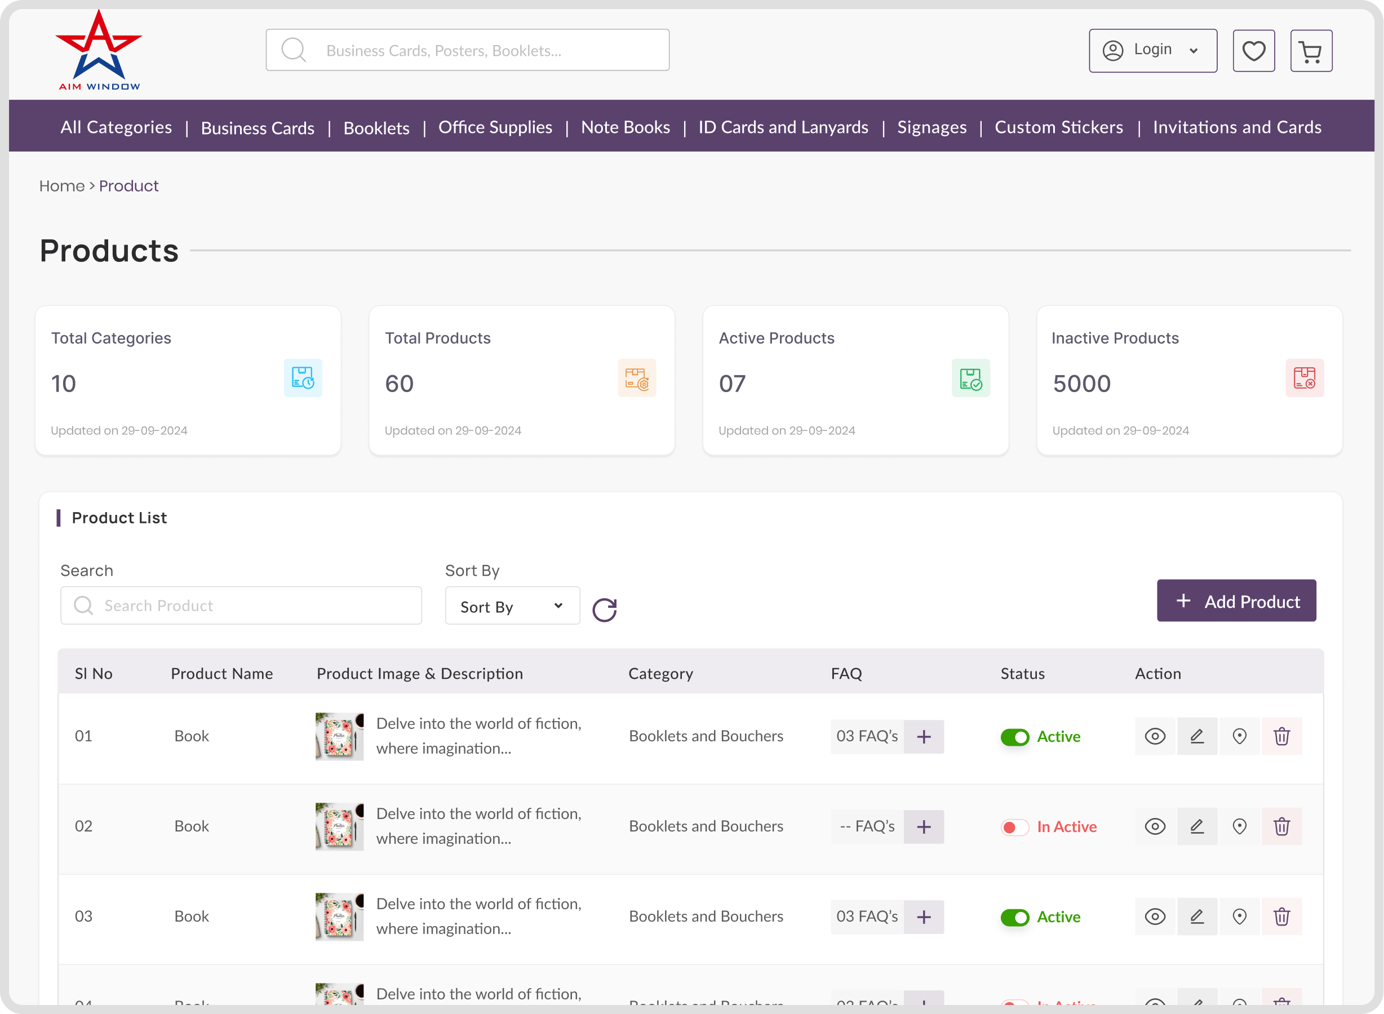Edit product 02 with pencil icon
This screenshot has width=1384, height=1014.
pos(1197,826)
